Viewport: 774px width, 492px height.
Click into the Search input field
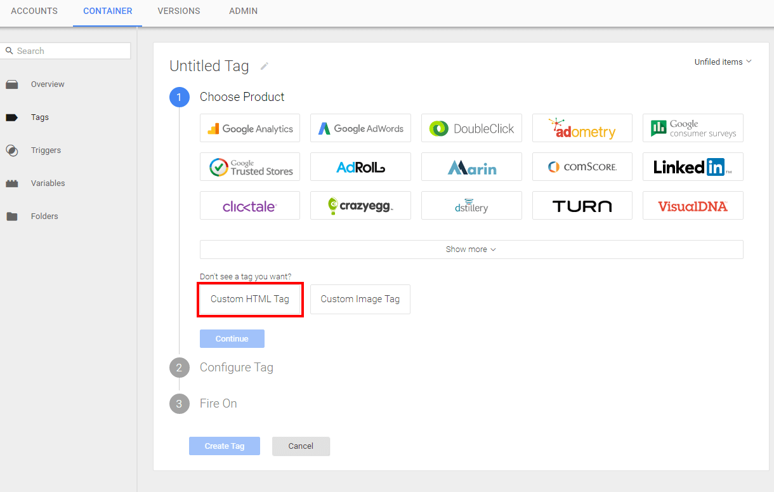click(65, 51)
